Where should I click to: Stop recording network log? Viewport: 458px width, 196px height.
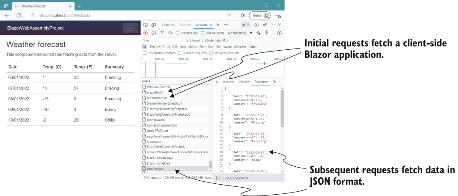pos(145,33)
